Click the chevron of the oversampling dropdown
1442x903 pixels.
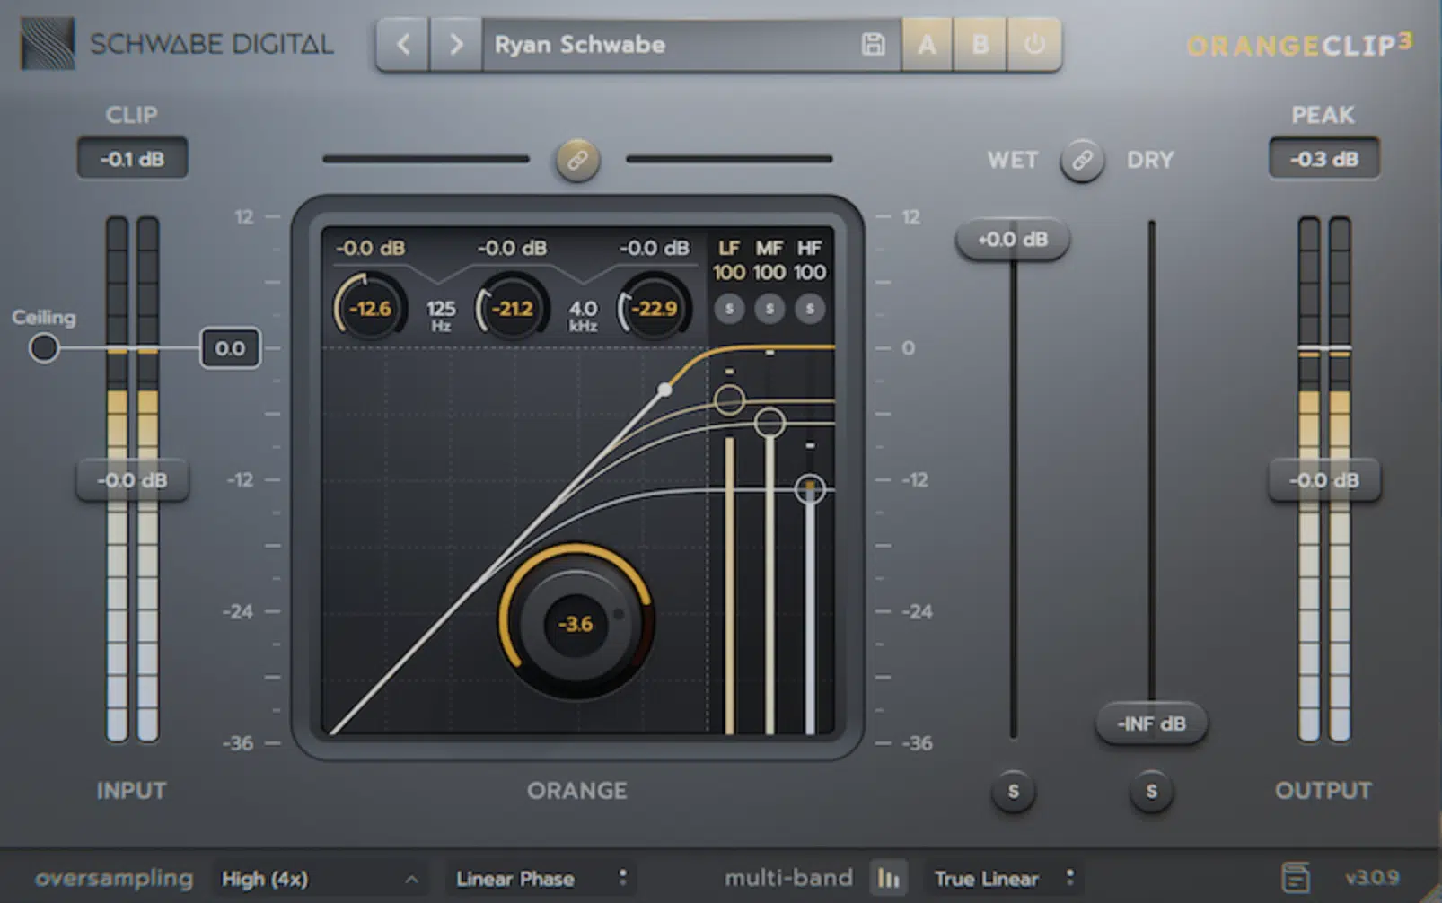tap(411, 879)
